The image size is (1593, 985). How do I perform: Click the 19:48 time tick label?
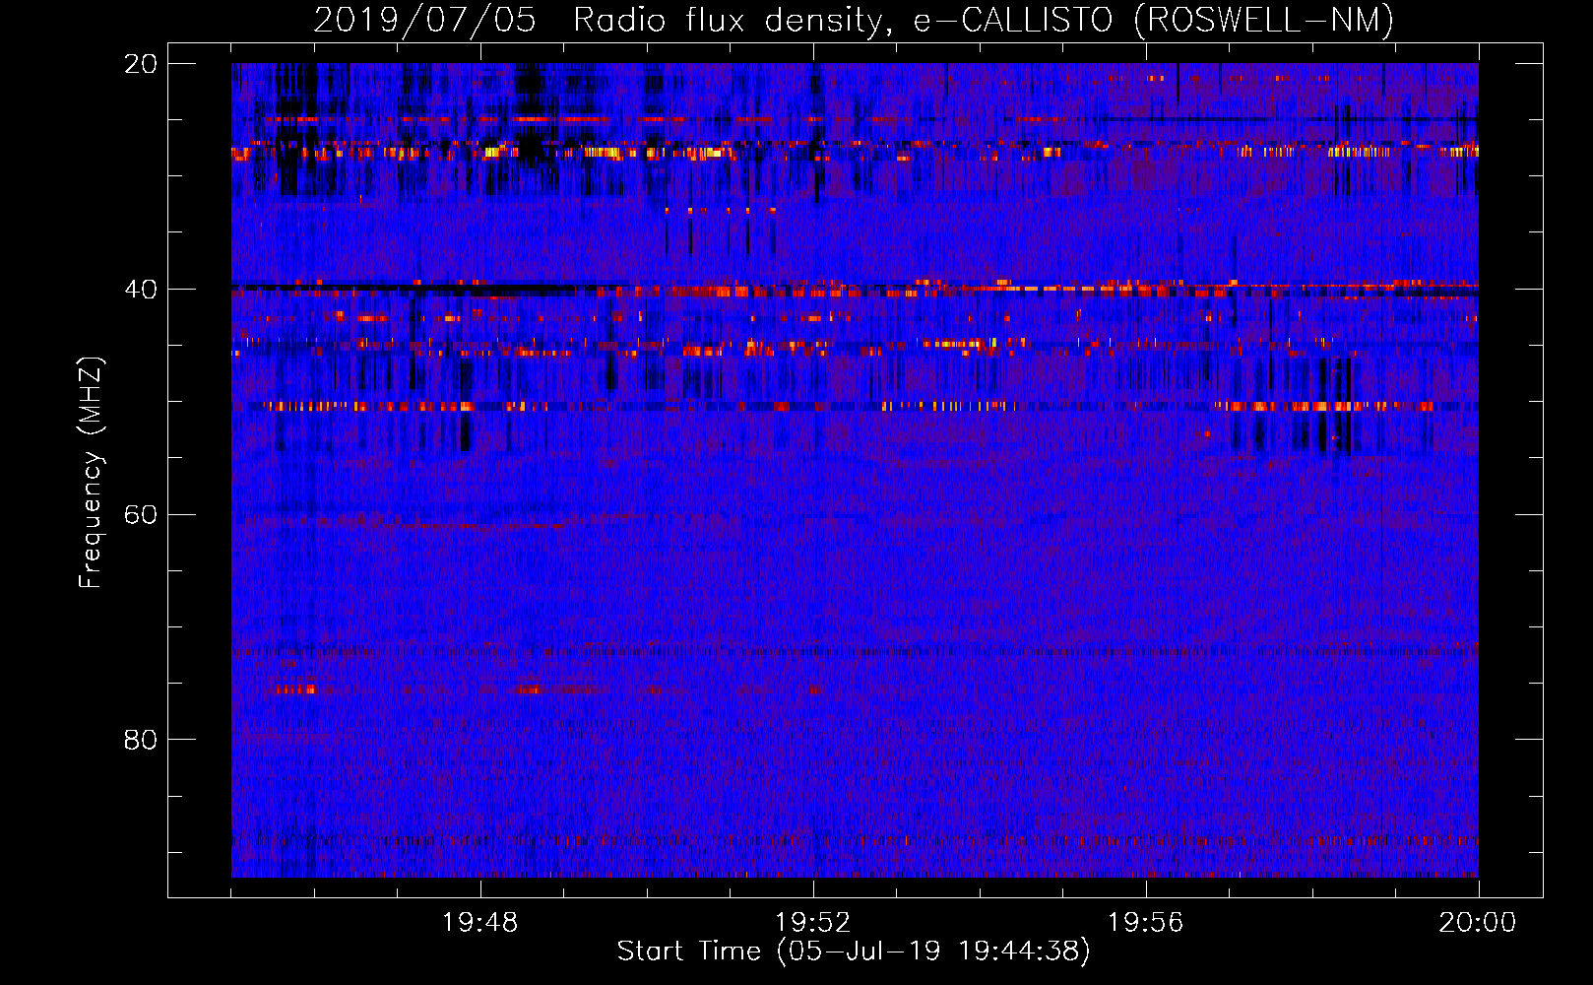tap(480, 923)
